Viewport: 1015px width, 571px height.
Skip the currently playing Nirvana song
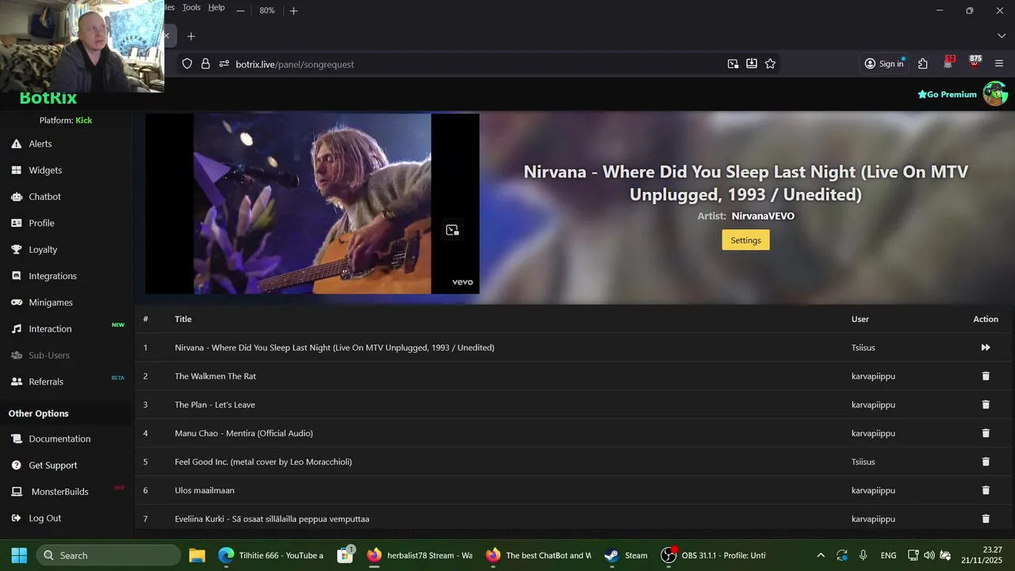click(986, 347)
